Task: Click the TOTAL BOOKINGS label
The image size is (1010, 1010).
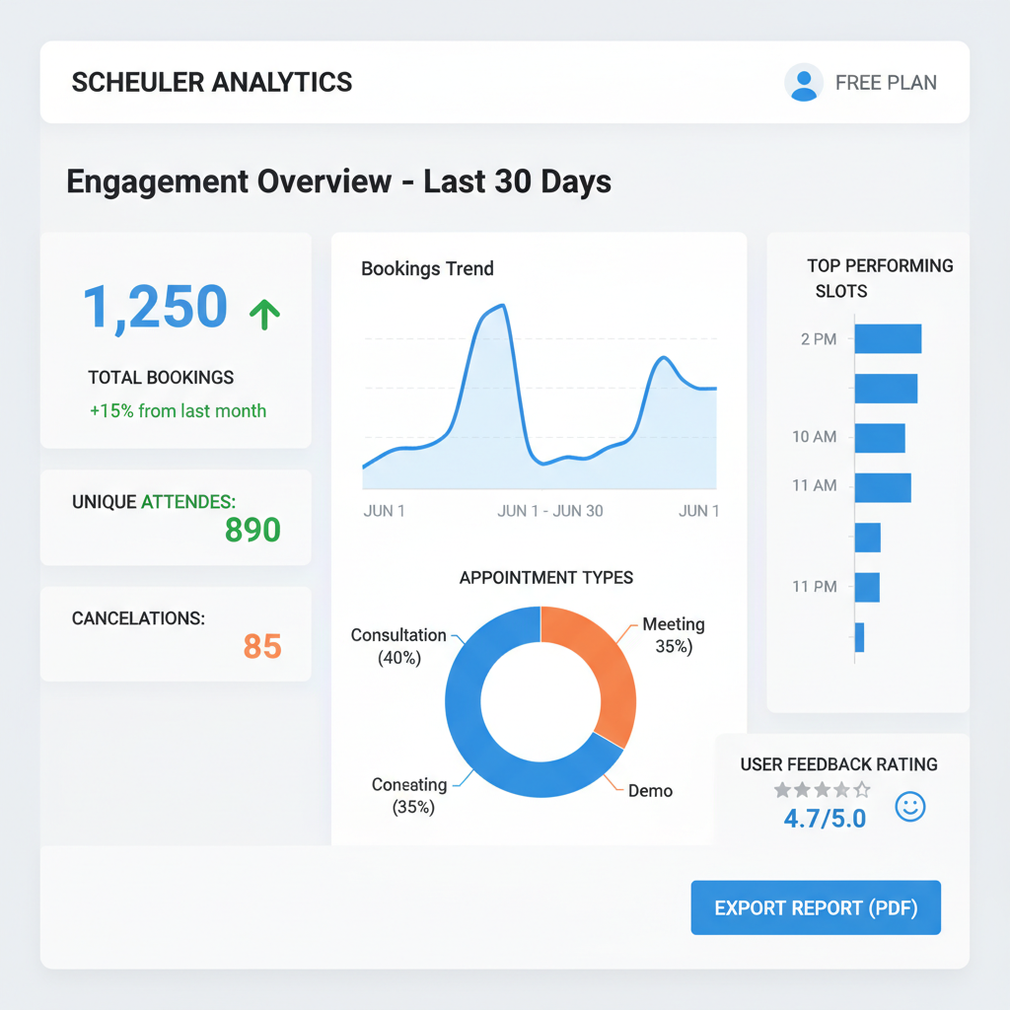Action: (x=161, y=378)
